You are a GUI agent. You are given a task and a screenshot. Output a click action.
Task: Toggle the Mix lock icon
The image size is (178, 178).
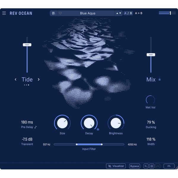pyautogui.click(x=160, y=79)
